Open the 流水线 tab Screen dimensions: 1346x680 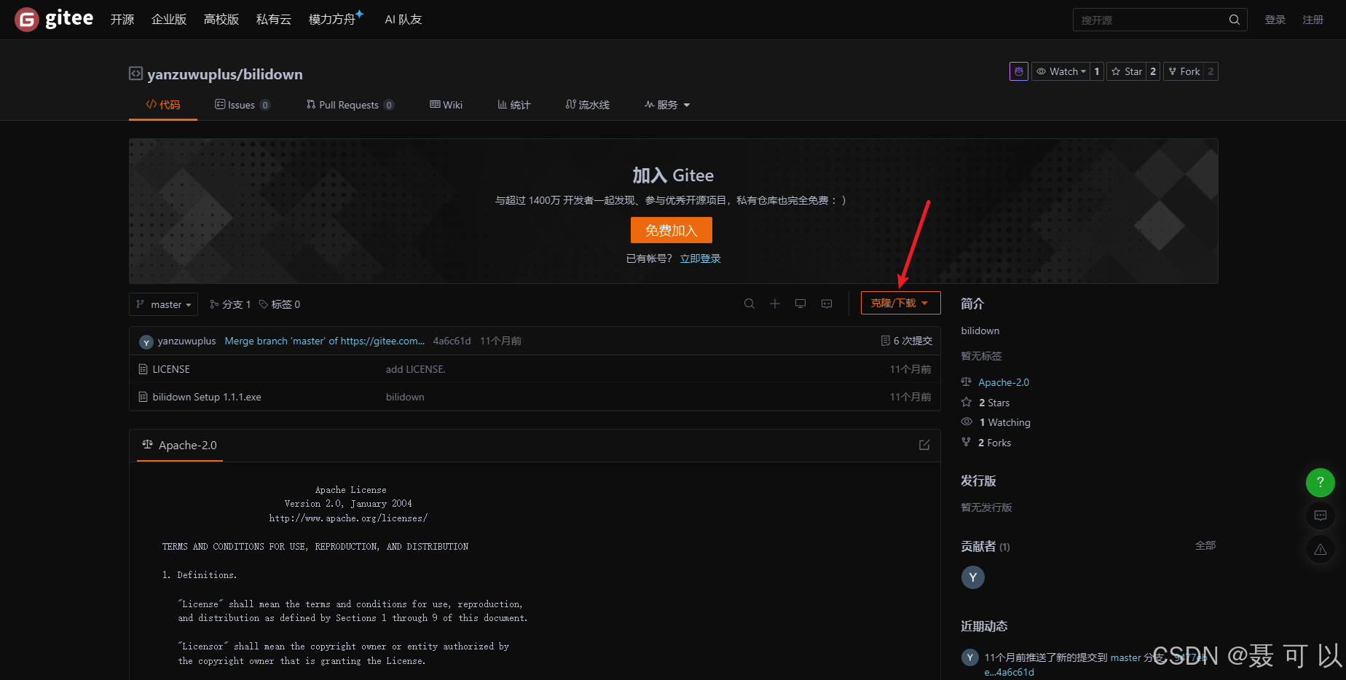[588, 105]
